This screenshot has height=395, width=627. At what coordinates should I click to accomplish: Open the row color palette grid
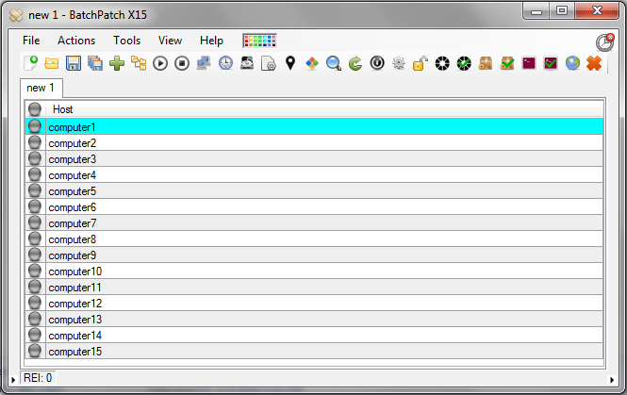259,41
